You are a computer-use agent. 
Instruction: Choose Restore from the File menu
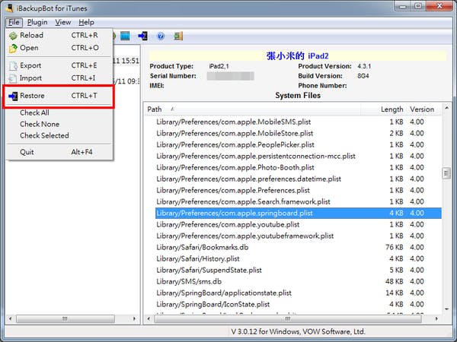59,96
